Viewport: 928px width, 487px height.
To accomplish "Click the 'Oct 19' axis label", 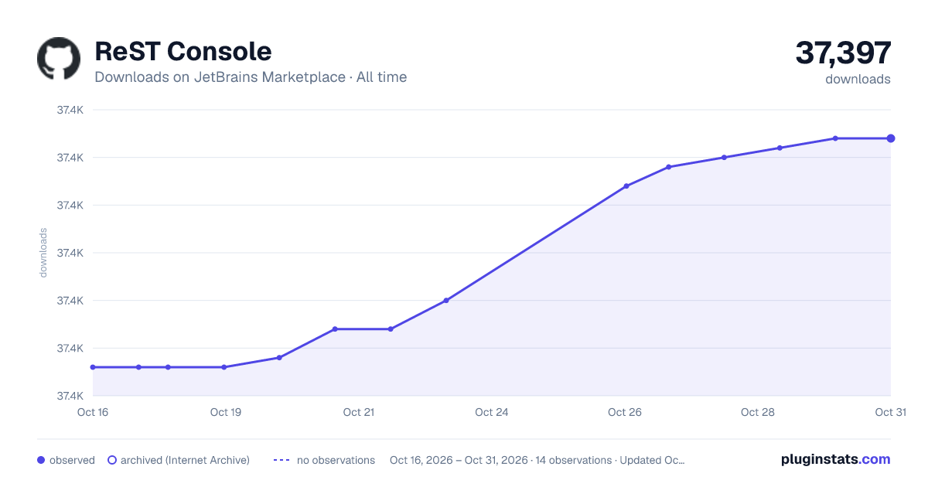I will pos(226,412).
